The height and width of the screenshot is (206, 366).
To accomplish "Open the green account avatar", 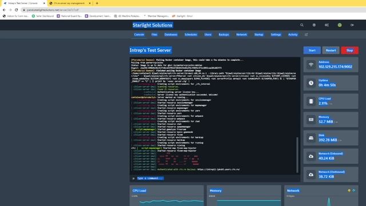I will [340, 25].
